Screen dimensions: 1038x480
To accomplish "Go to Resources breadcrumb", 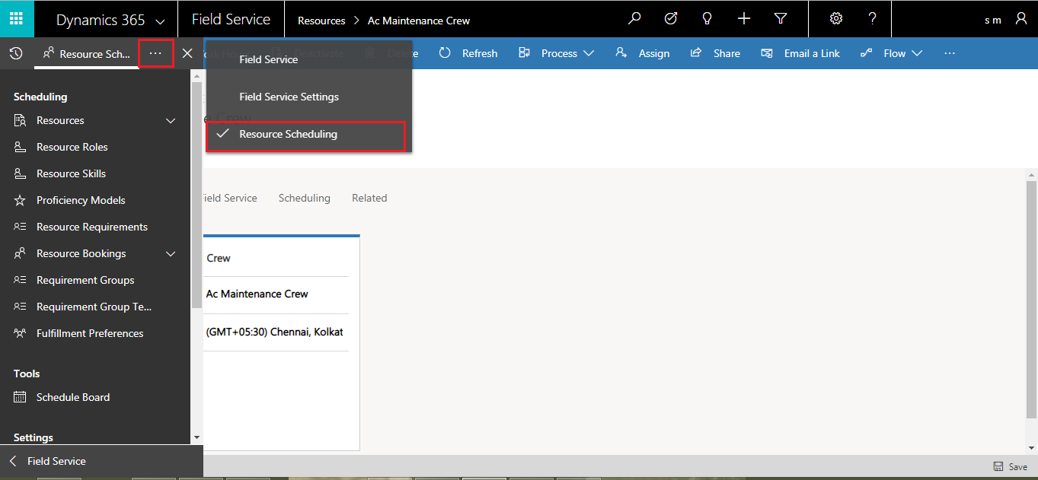I will click(x=321, y=21).
